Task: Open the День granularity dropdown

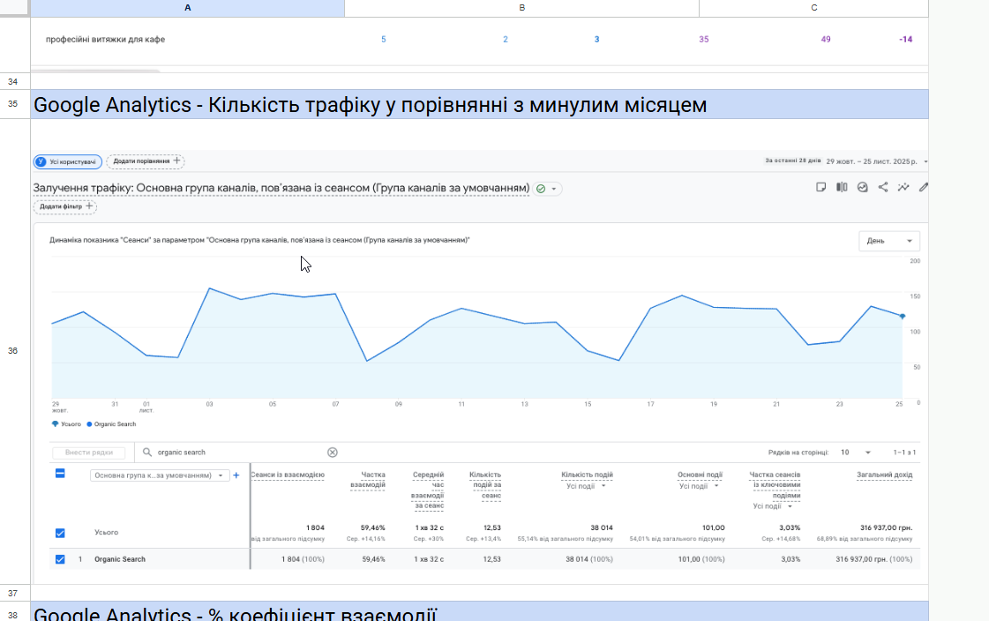Action: [888, 241]
